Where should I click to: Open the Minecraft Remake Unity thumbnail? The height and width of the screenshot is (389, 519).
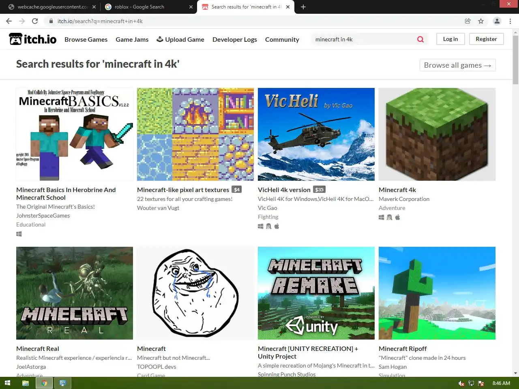click(316, 293)
